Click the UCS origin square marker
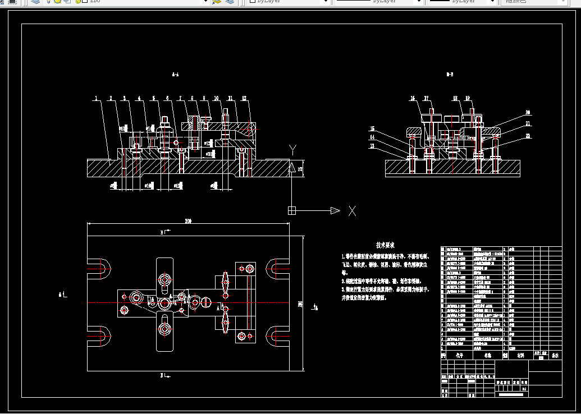 coord(292,210)
